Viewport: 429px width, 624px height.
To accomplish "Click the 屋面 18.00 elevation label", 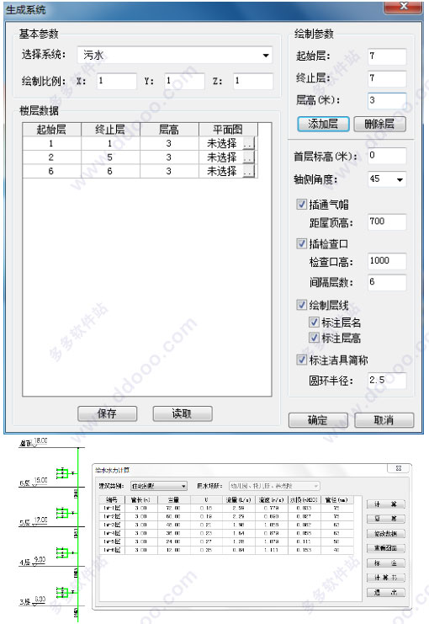I will pyautogui.click(x=34, y=442).
